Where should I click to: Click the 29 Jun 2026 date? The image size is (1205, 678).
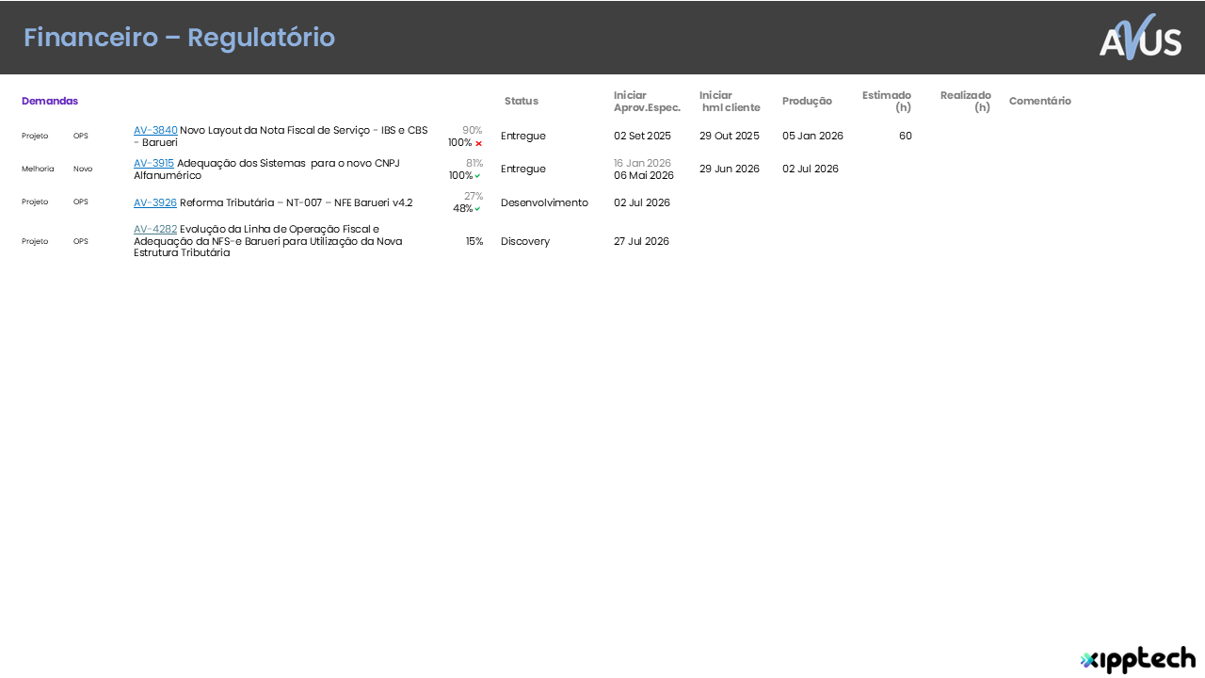[730, 169]
